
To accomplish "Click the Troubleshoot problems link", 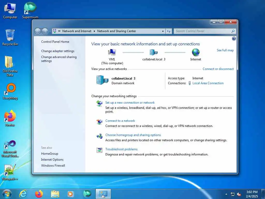I will pyautogui.click(x=121, y=149).
